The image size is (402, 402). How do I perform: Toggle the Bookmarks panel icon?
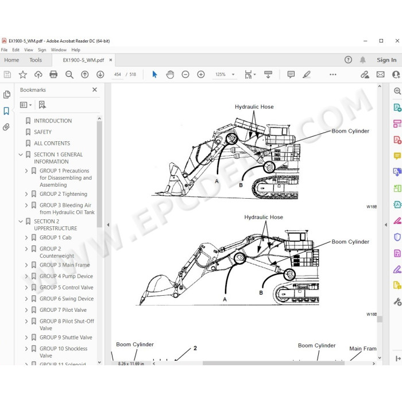(x=6, y=111)
